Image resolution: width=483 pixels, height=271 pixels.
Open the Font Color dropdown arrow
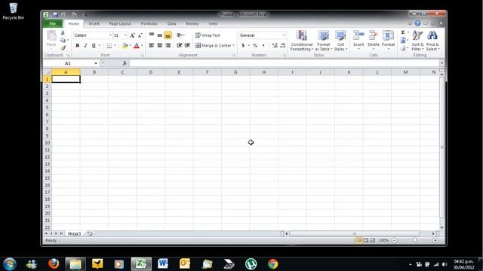[x=142, y=45]
